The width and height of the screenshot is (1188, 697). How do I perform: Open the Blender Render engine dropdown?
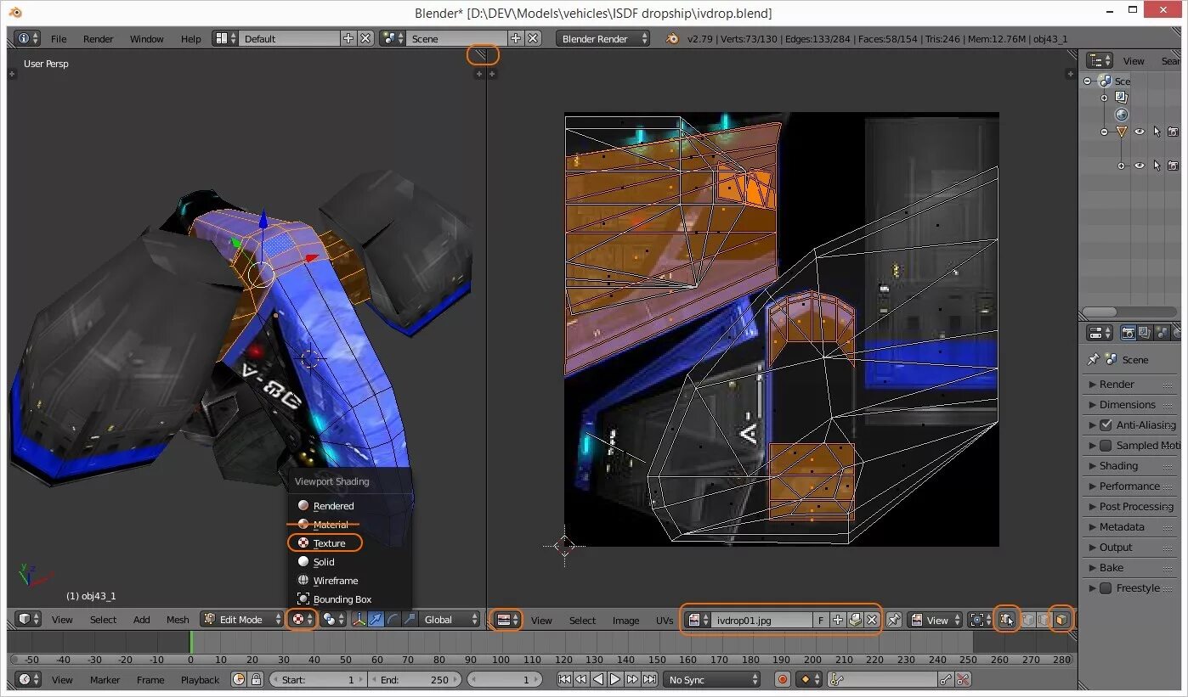tap(602, 39)
